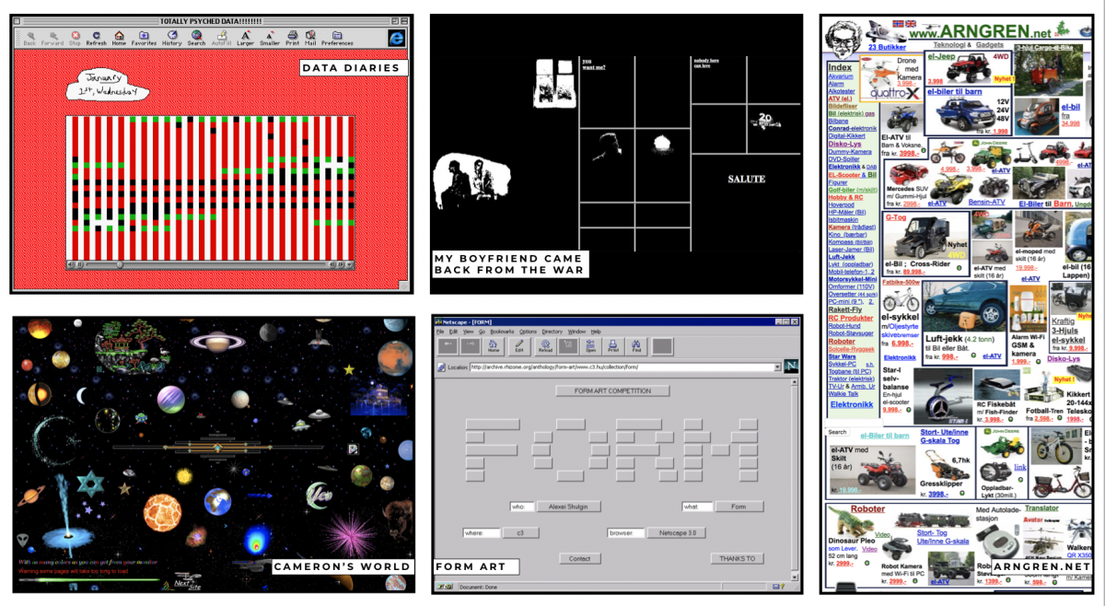Click the Open icon in the Netscape toolbar
1105x606 pixels.
click(x=590, y=346)
